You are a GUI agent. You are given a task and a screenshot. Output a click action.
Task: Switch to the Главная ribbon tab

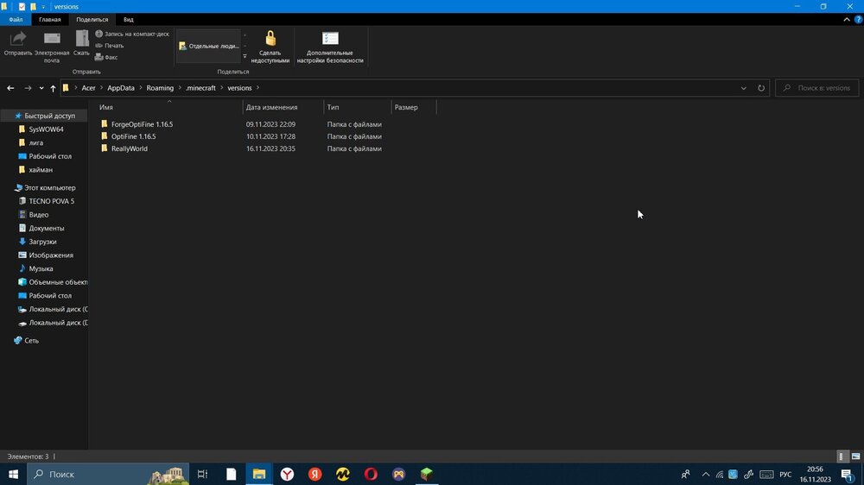[x=49, y=19]
